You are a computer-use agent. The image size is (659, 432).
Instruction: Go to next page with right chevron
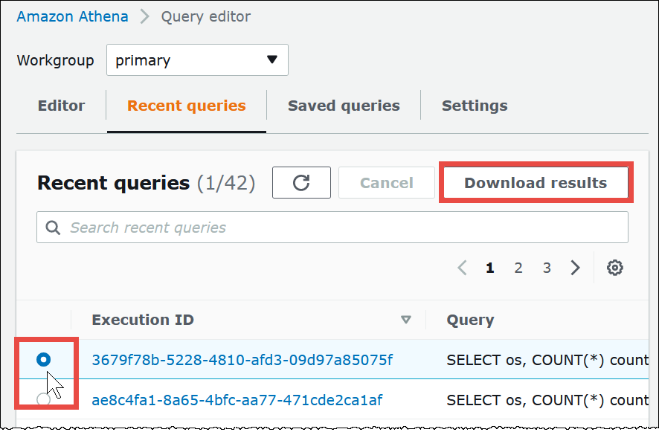[x=575, y=268]
